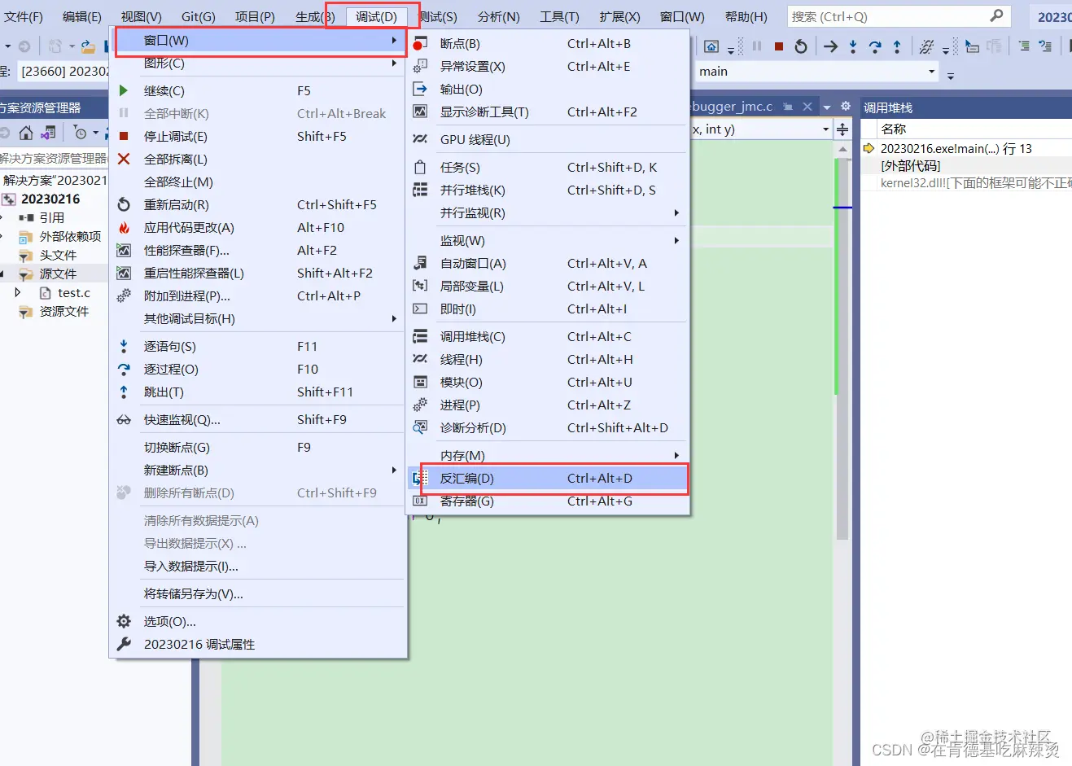Viewport: 1072px width, 766px height.
Task: Expand the test.c node in Solution Explorer
Action: click(18, 292)
